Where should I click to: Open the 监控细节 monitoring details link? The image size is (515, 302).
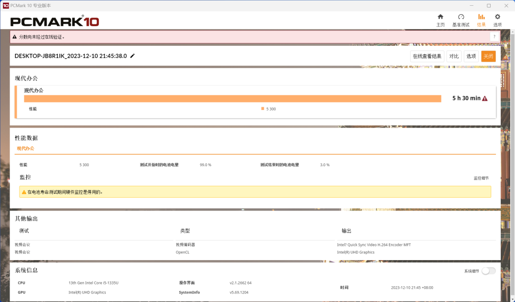(481, 178)
